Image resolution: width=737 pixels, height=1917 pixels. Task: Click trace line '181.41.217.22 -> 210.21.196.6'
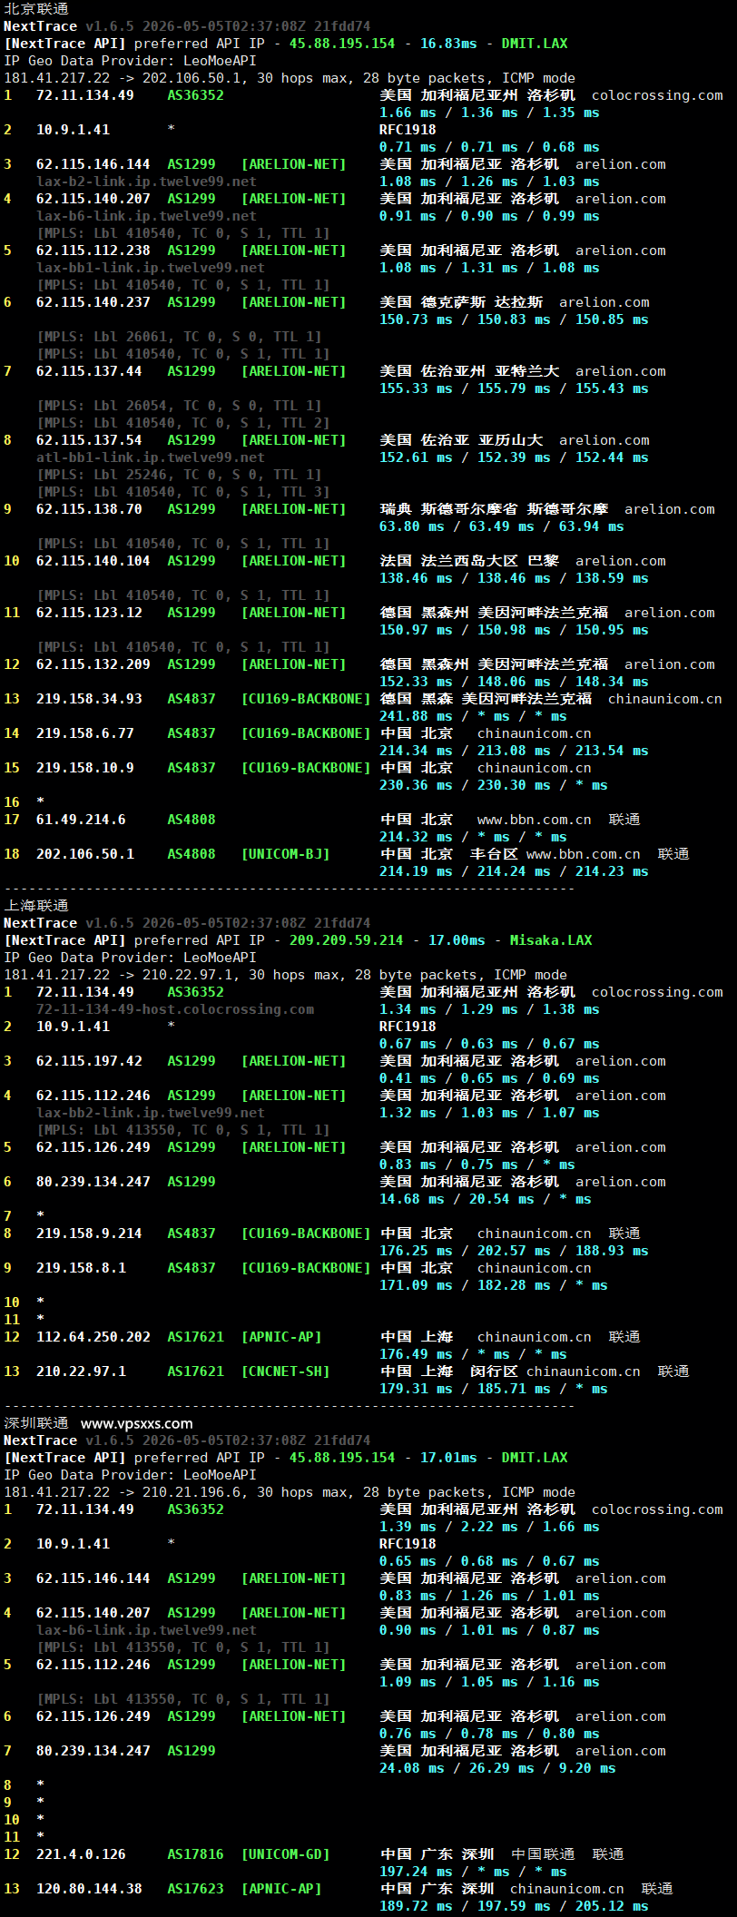point(290,1491)
